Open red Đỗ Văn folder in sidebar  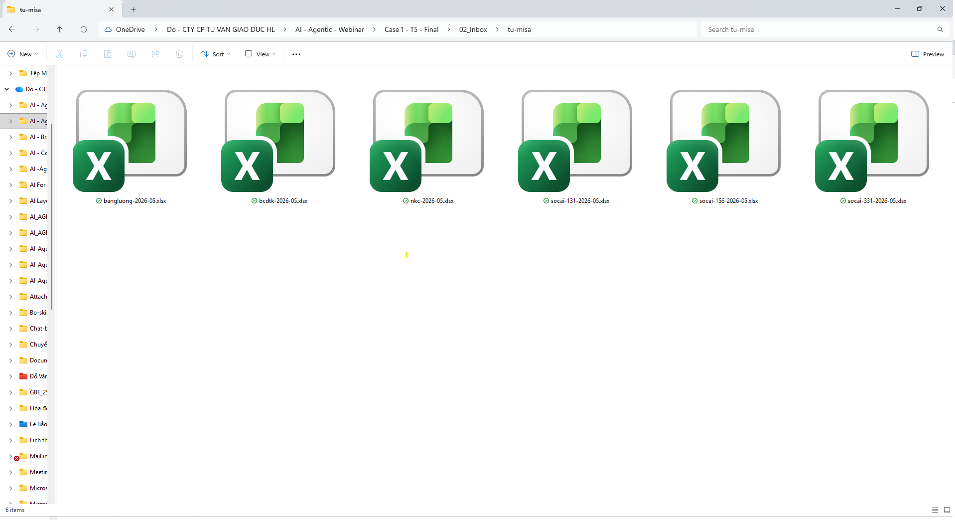tap(33, 376)
